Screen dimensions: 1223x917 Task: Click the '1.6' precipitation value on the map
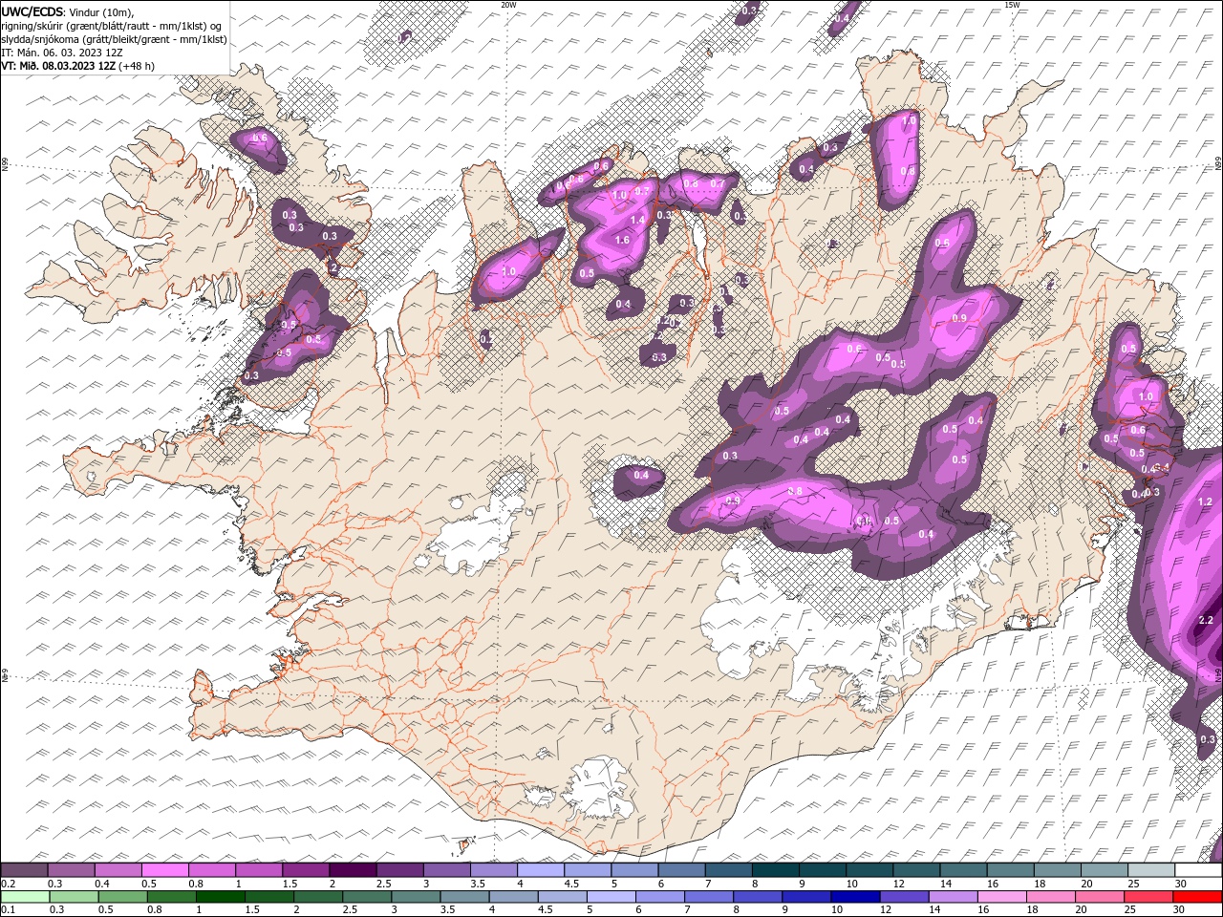click(x=622, y=241)
